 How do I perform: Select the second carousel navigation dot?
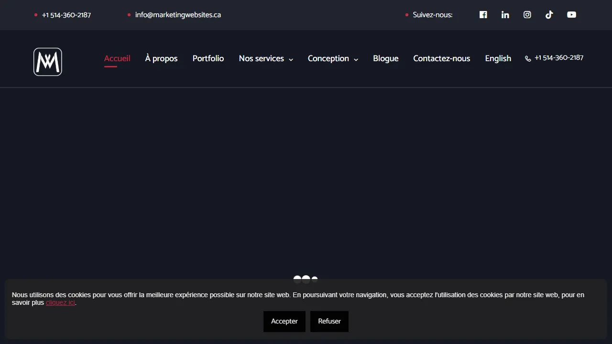[306, 279]
